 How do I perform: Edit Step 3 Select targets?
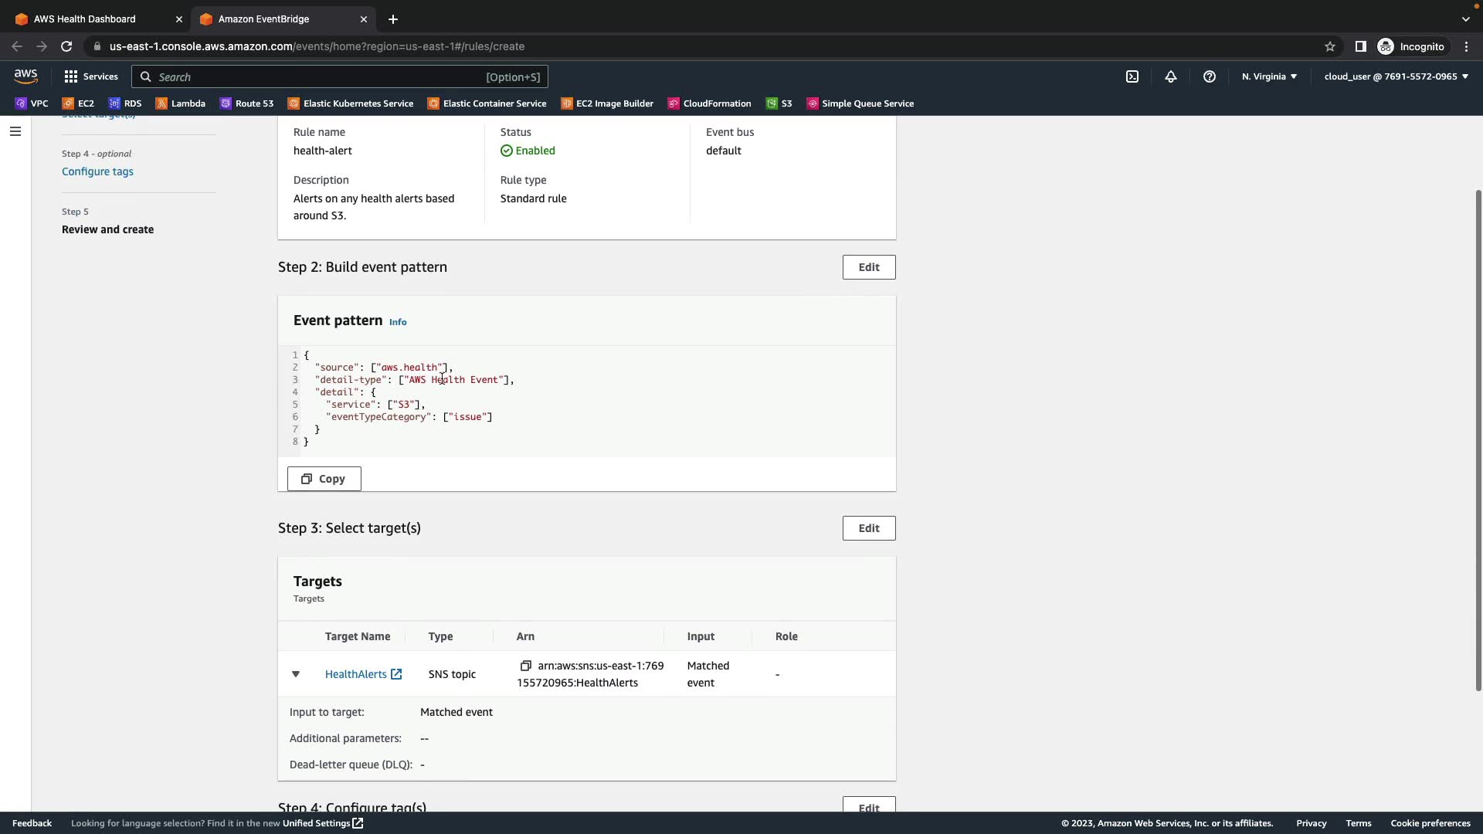click(x=868, y=528)
